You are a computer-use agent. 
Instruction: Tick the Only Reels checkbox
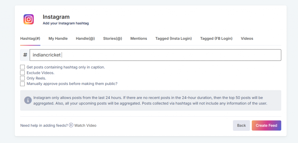(x=22, y=78)
